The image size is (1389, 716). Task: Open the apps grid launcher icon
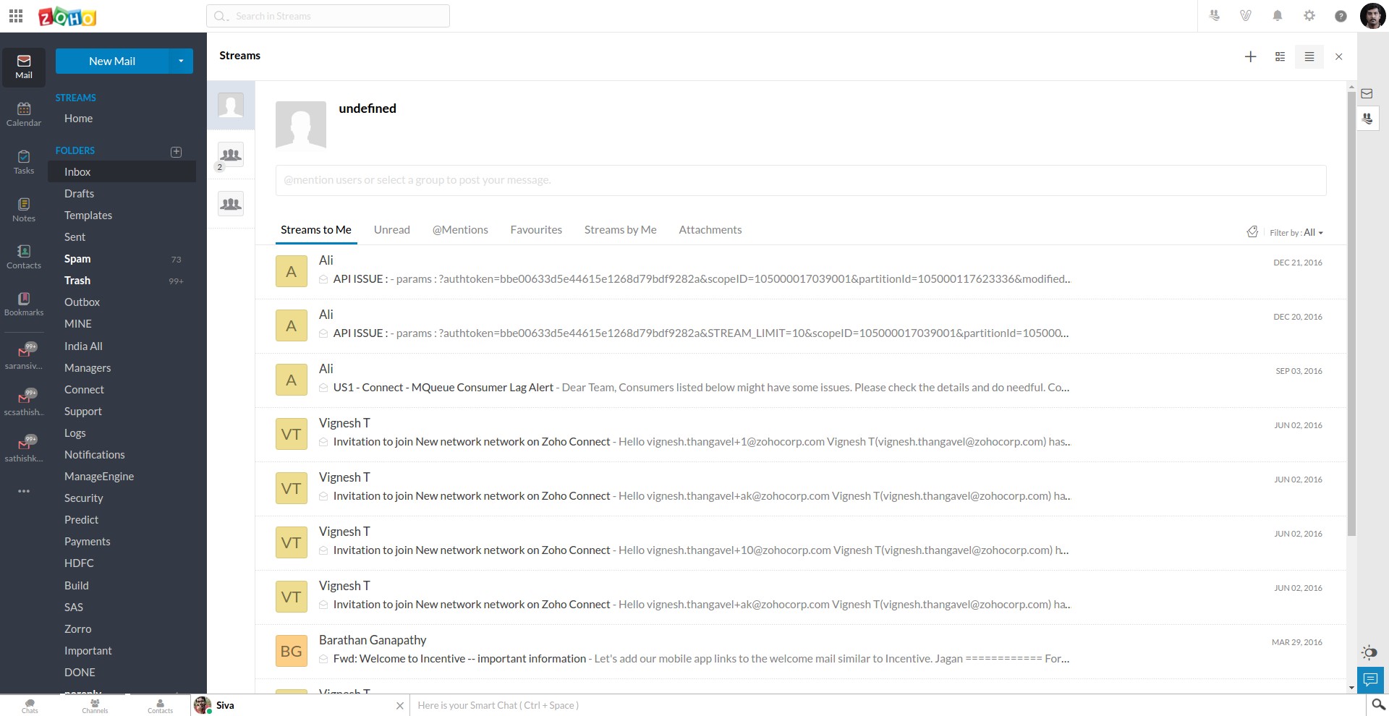pos(16,15)
